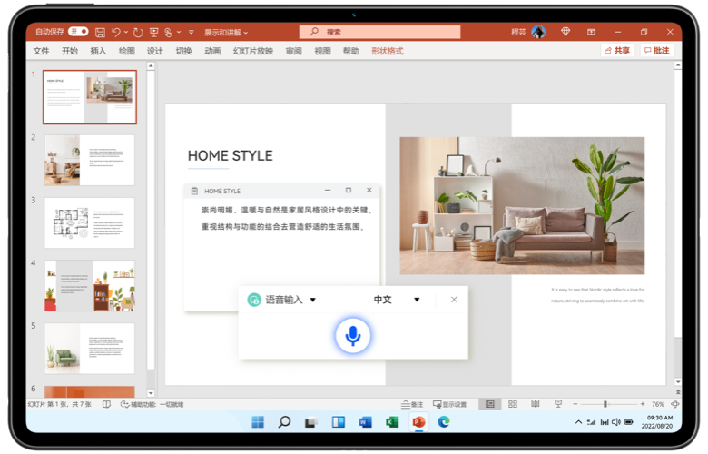Select slide 4 thumbnail with bookshelf illustration

click(89, 285)
